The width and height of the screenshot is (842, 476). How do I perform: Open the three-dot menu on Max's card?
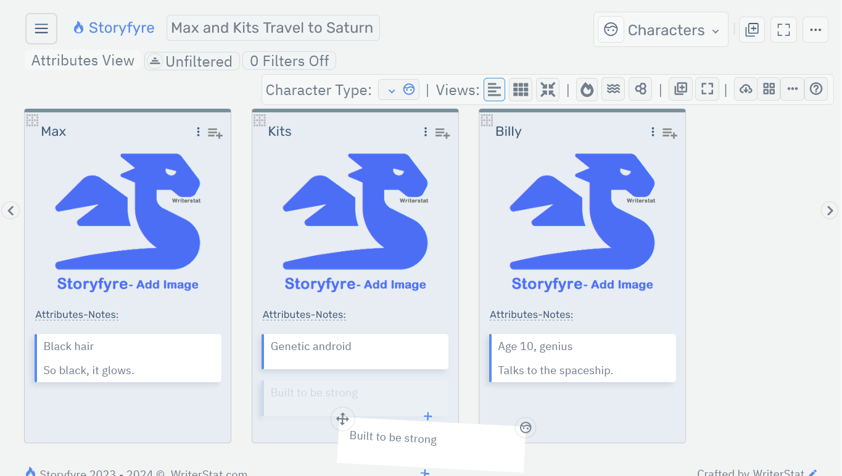click(197, 132)
